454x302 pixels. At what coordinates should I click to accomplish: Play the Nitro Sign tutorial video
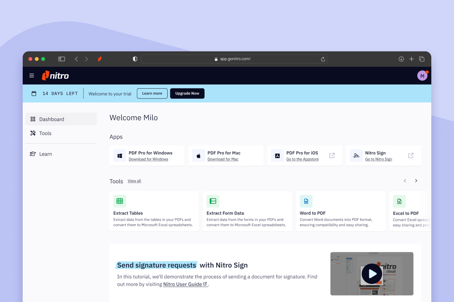[x=372, y=274]
